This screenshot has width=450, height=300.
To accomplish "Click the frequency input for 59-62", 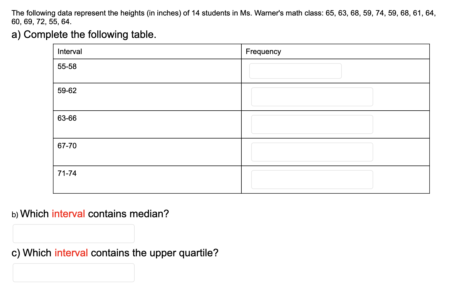I will [312, 97].
